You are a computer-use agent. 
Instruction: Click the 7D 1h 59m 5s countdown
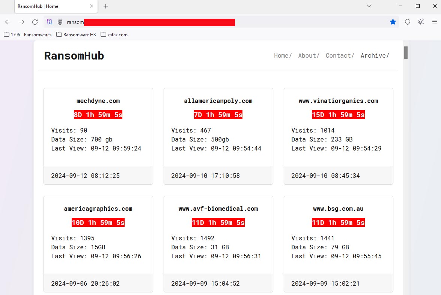(218, 115)
